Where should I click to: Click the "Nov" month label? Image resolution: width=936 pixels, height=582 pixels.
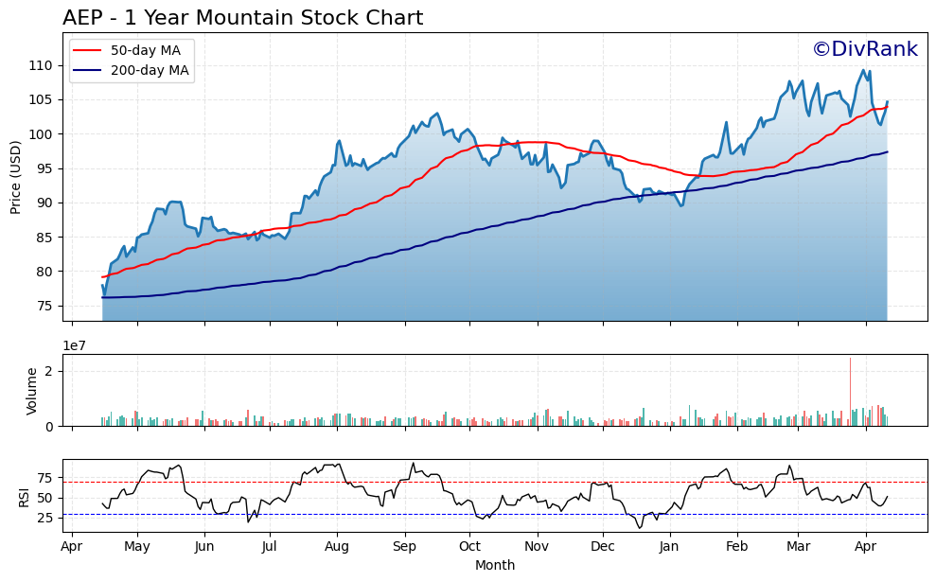[537, 547]
